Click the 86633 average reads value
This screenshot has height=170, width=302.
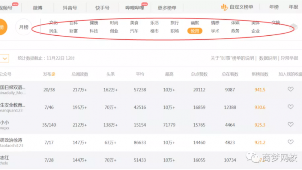pyautogui.click(x=140, y=142)
